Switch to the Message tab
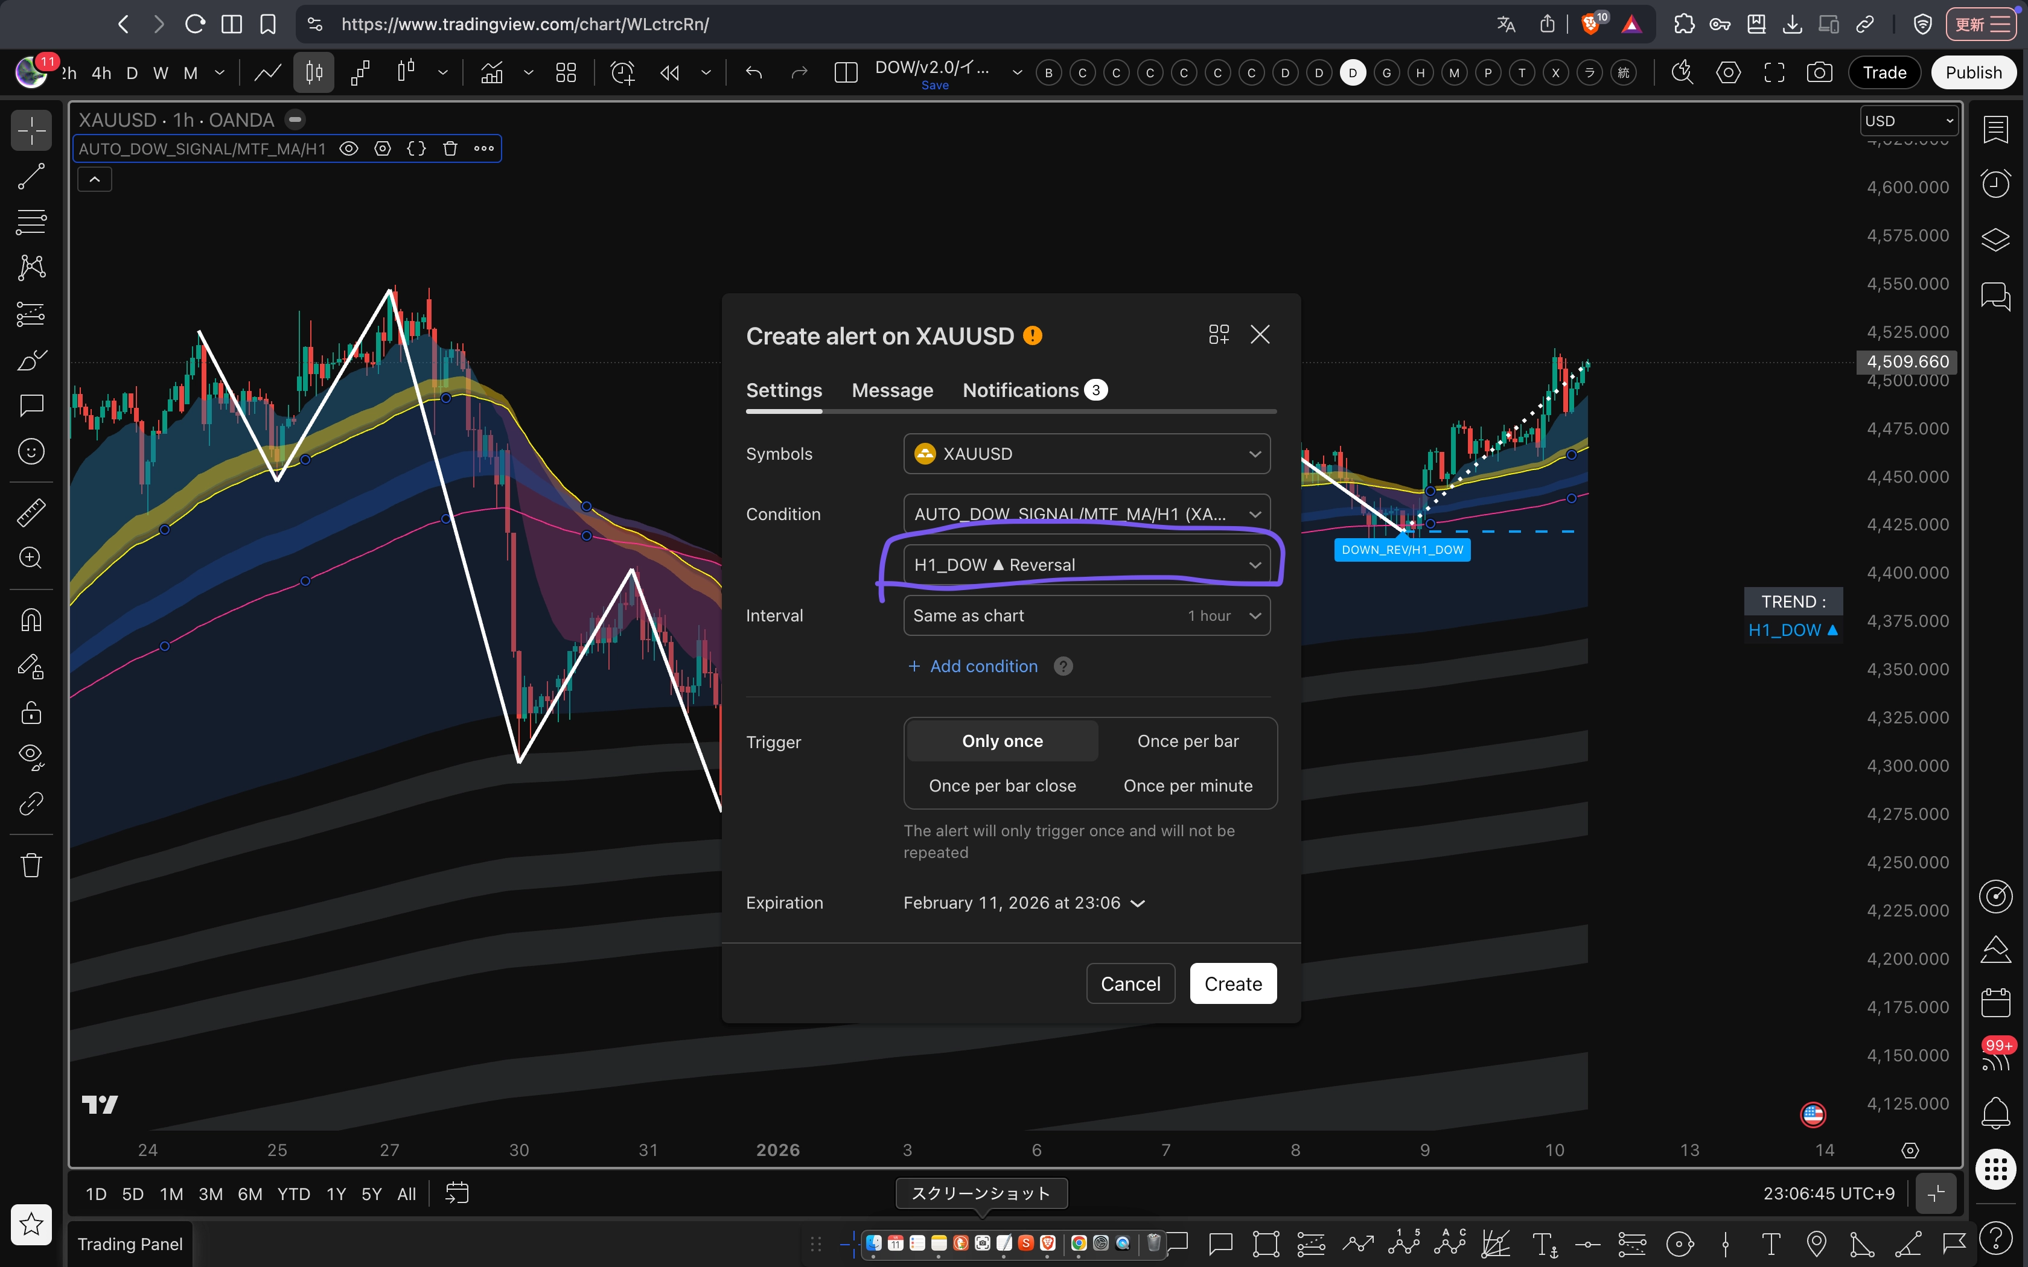 [891, 390]
